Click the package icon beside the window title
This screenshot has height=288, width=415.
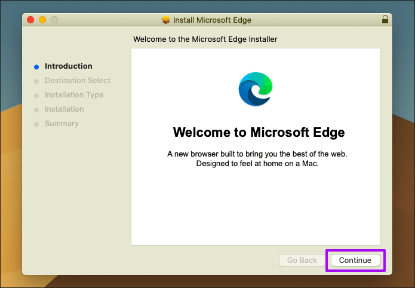pyautogui.click(x=166, y=20)
